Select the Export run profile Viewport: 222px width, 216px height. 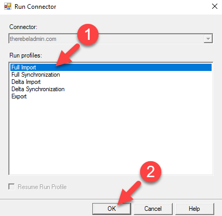[x=19, y=96]
